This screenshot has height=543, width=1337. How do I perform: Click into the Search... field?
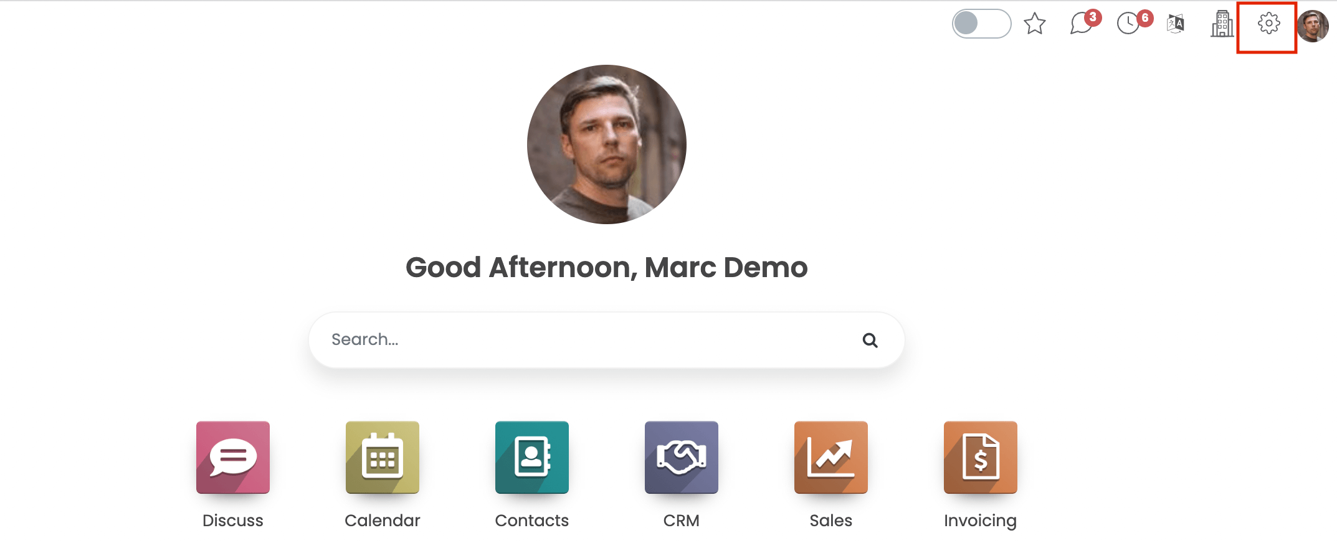coord(586,339)
